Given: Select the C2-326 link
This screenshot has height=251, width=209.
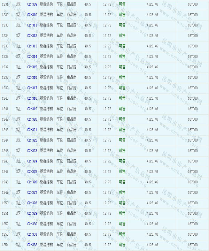Looking at the screenshot, I should pos(32,182).
